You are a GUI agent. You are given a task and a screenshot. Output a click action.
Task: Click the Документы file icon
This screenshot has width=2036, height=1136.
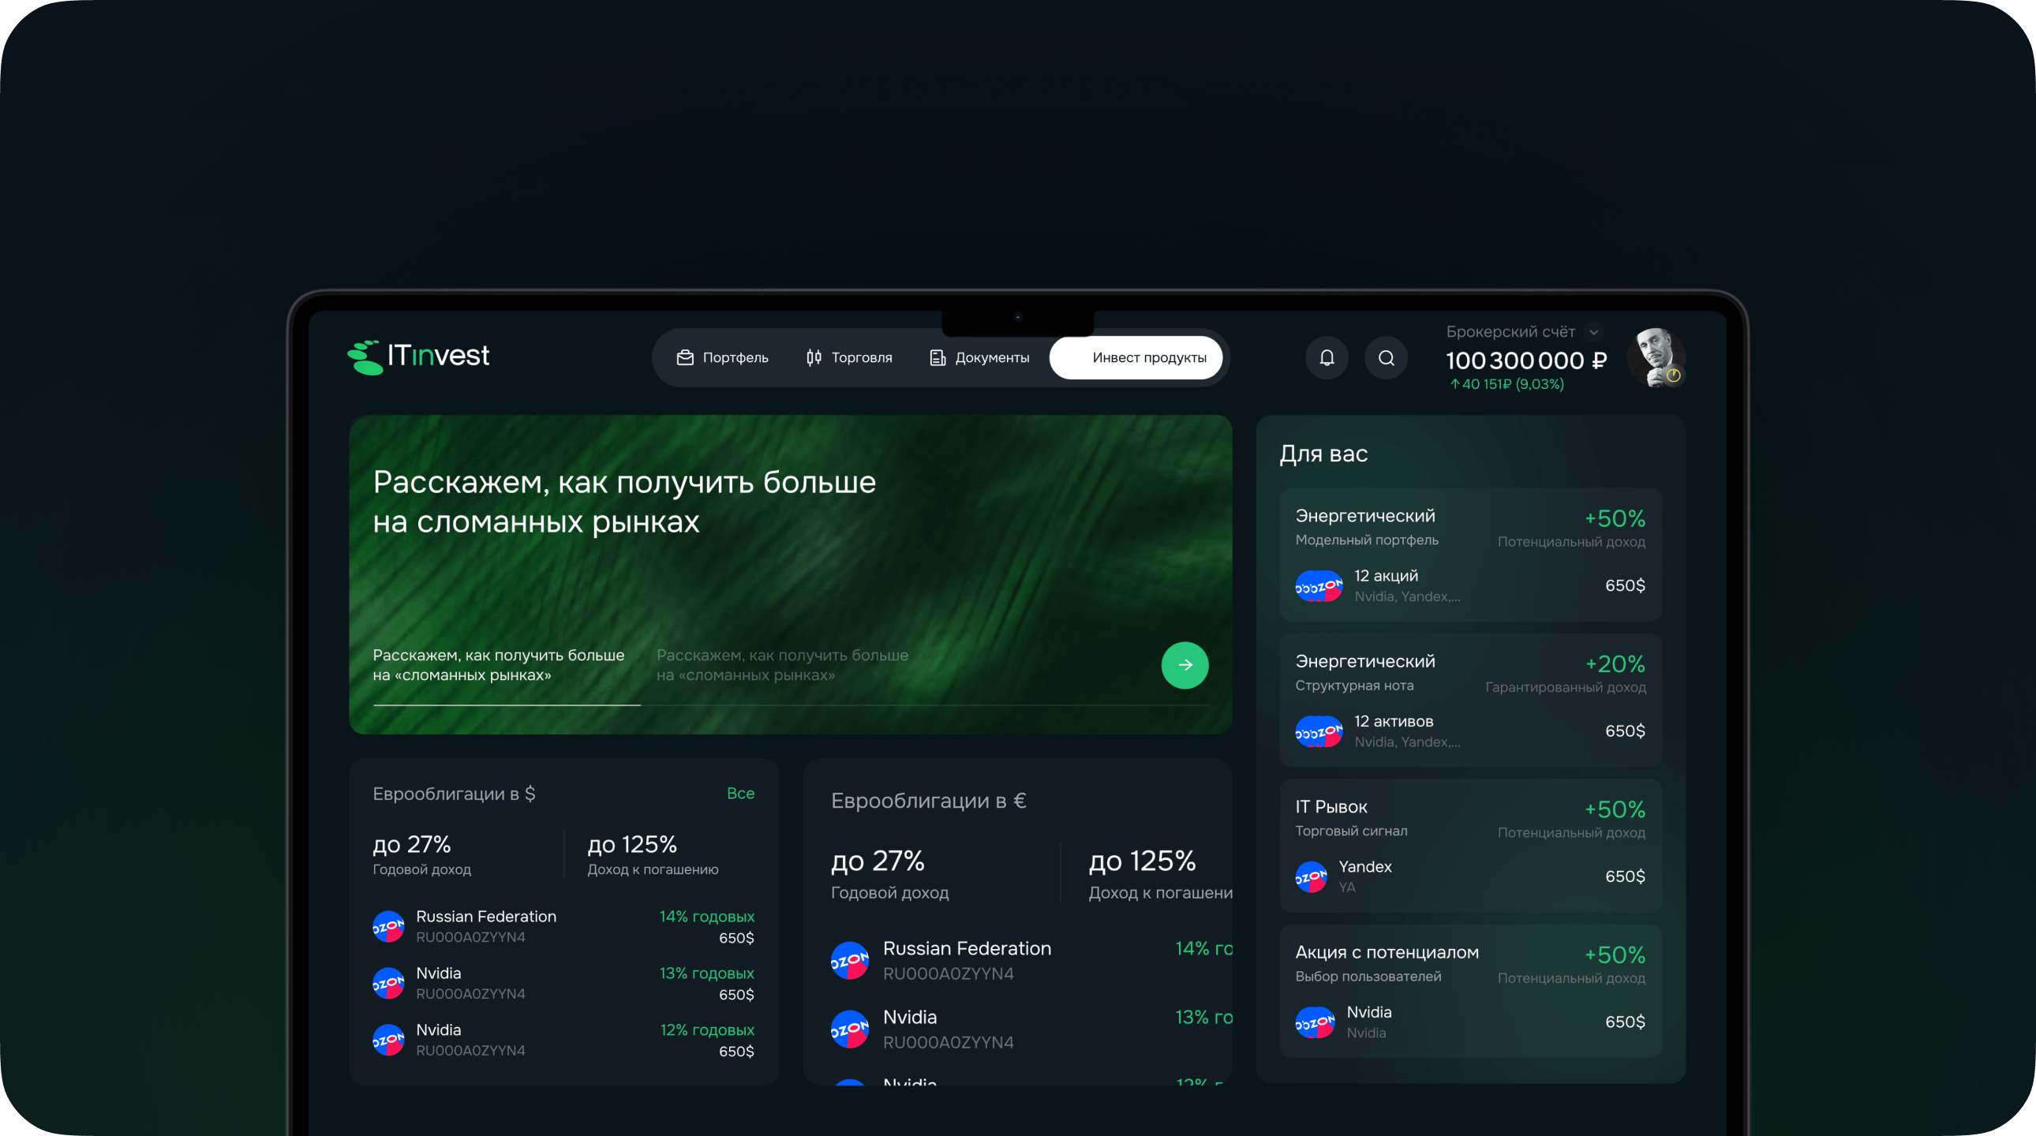(x=938, y=358)
